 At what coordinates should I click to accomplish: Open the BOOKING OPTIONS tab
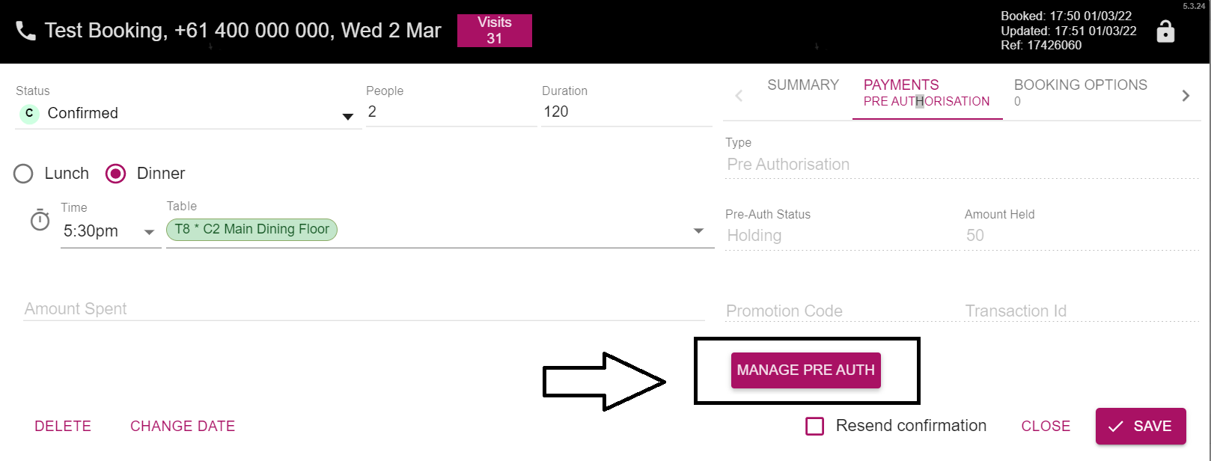pos(1080,85)
